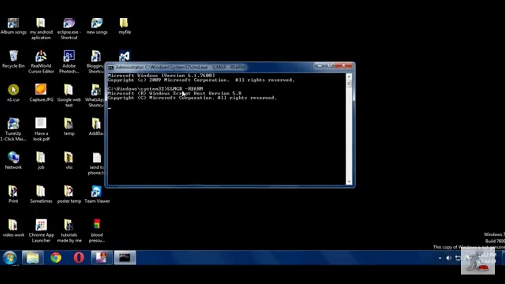This screenshot has width=505, height=284.
Task: Switch to the cmd.exe taskbar button
Action: tap(125, 258)
